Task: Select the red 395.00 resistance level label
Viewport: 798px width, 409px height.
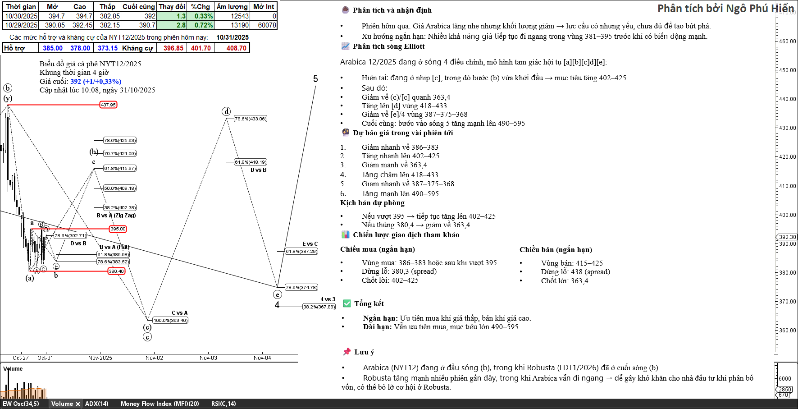Action: coord(118,229)
